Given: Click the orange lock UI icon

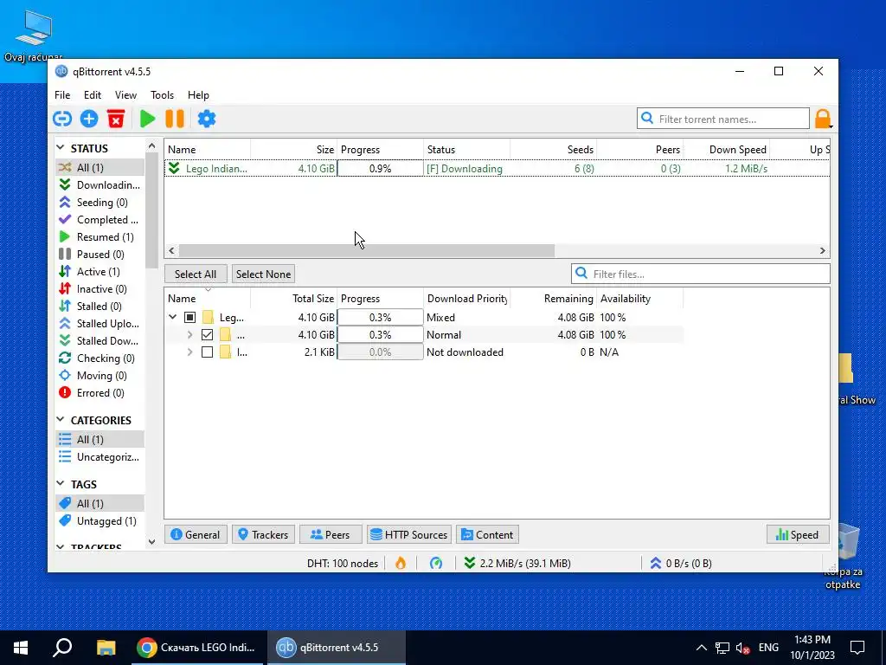Looking at the screenshot, I should tap(822, 119).
